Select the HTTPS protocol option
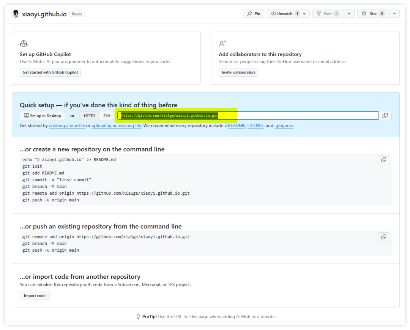This screenshot has width=410, height=330. (90, 116)
